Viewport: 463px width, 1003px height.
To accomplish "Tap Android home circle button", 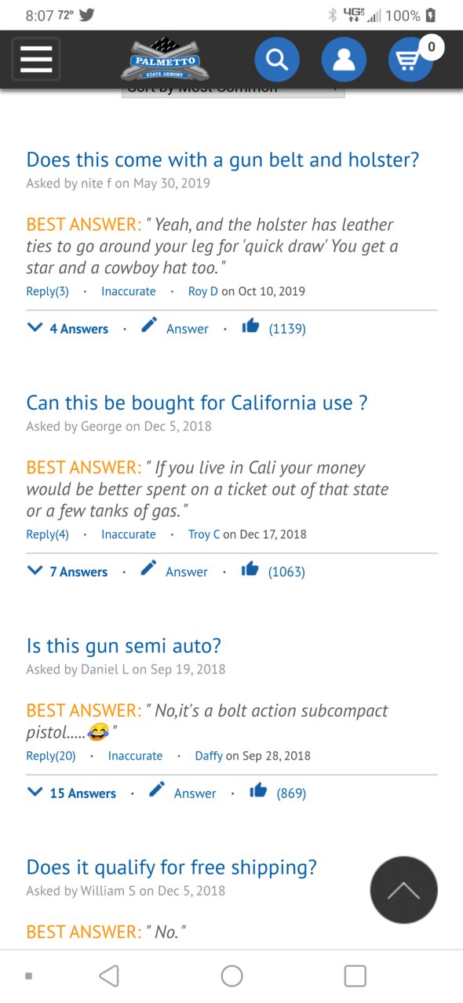I will tap(231, 976).
